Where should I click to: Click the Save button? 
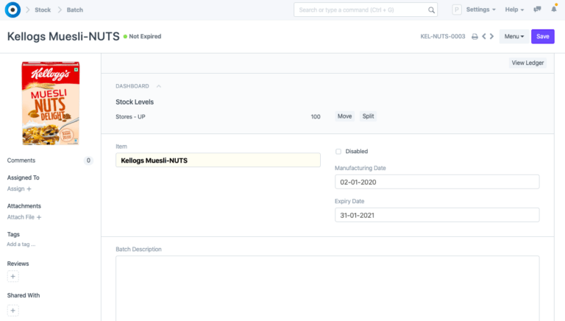click(542, 36)
